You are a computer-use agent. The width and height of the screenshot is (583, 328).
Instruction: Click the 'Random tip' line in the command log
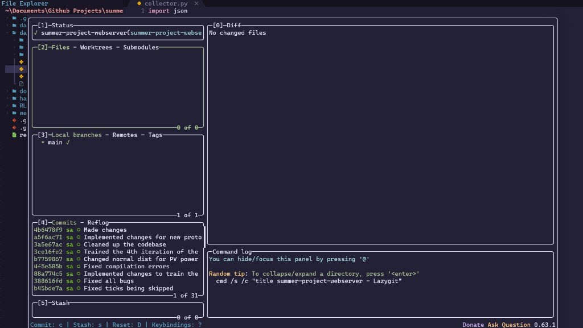click(x=314, y=273)
